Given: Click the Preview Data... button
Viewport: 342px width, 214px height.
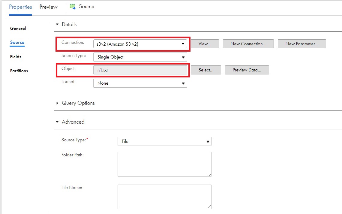Looking at the screenshot, I should coord(247,70).
